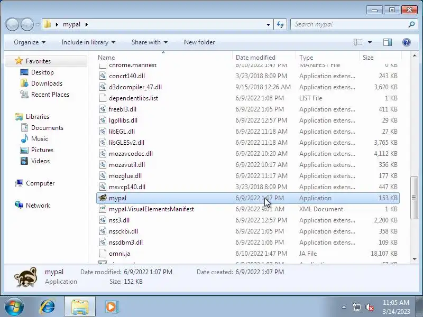Viewport: 423px width, 317px height.
Task: Click the Change your view icon
Action: (358, 42)
